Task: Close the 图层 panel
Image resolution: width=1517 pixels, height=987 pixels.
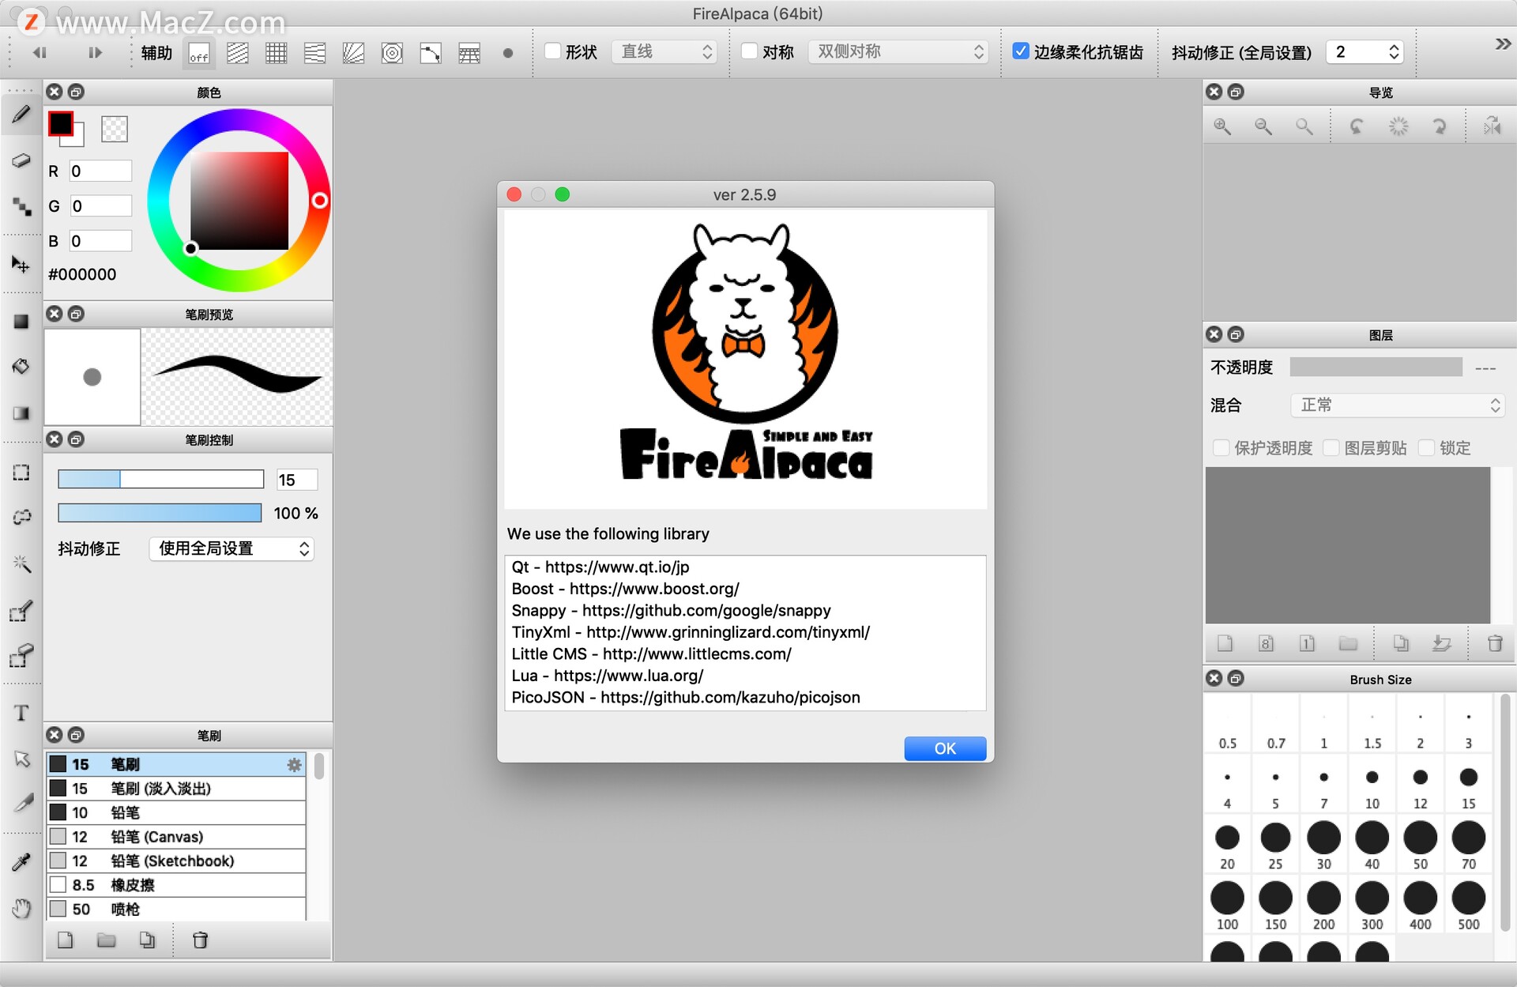Action: coord(1214,335)
